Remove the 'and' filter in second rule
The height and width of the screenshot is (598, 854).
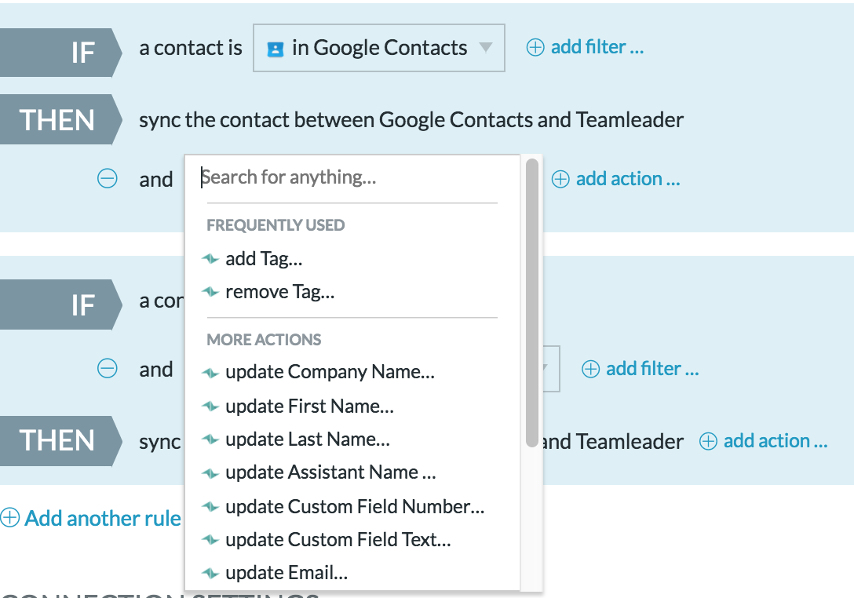(108, 369)
